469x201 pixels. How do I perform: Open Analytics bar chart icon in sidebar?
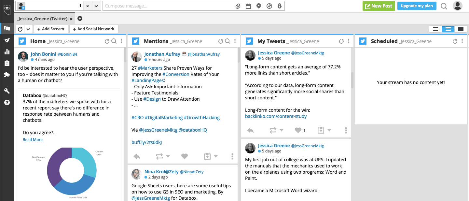tap(7, 51)
